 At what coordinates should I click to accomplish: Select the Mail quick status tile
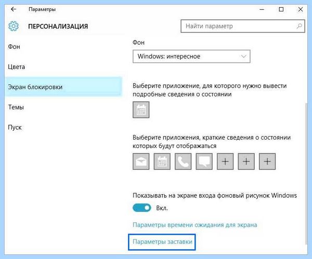click(x=141, y=161)
